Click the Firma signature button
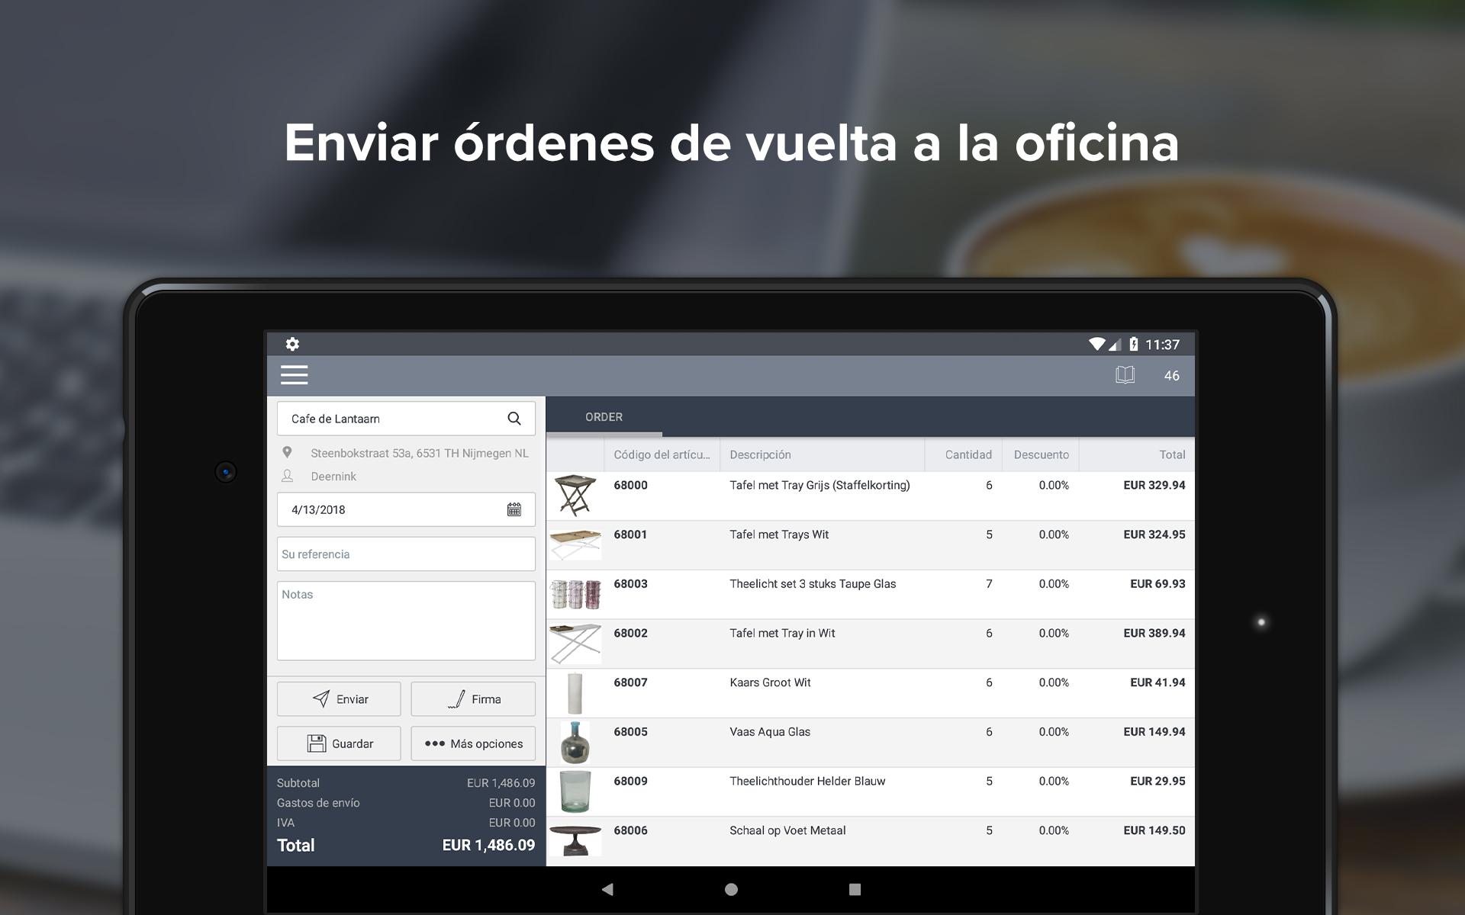This screenshot has width=1465, height=915. 473,699
